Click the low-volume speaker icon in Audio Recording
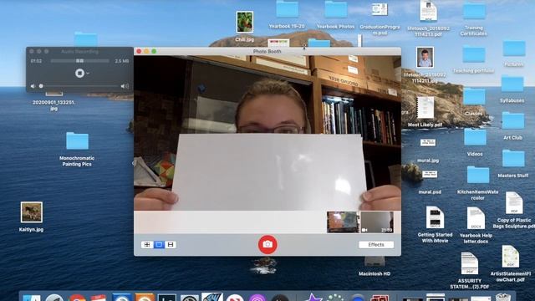The width and height of the screenshot is (535, 301). [33, 86]
